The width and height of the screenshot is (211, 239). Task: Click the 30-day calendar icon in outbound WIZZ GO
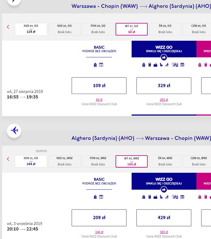tap(182, 65)
